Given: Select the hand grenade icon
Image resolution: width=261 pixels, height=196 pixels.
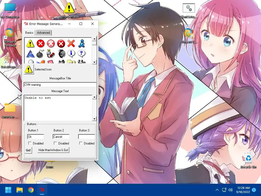Looking at the screenshot, I should point(62,54).
